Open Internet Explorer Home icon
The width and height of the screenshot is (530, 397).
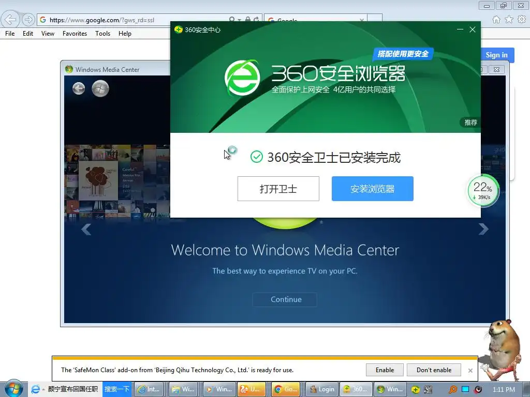pos(496,20)
